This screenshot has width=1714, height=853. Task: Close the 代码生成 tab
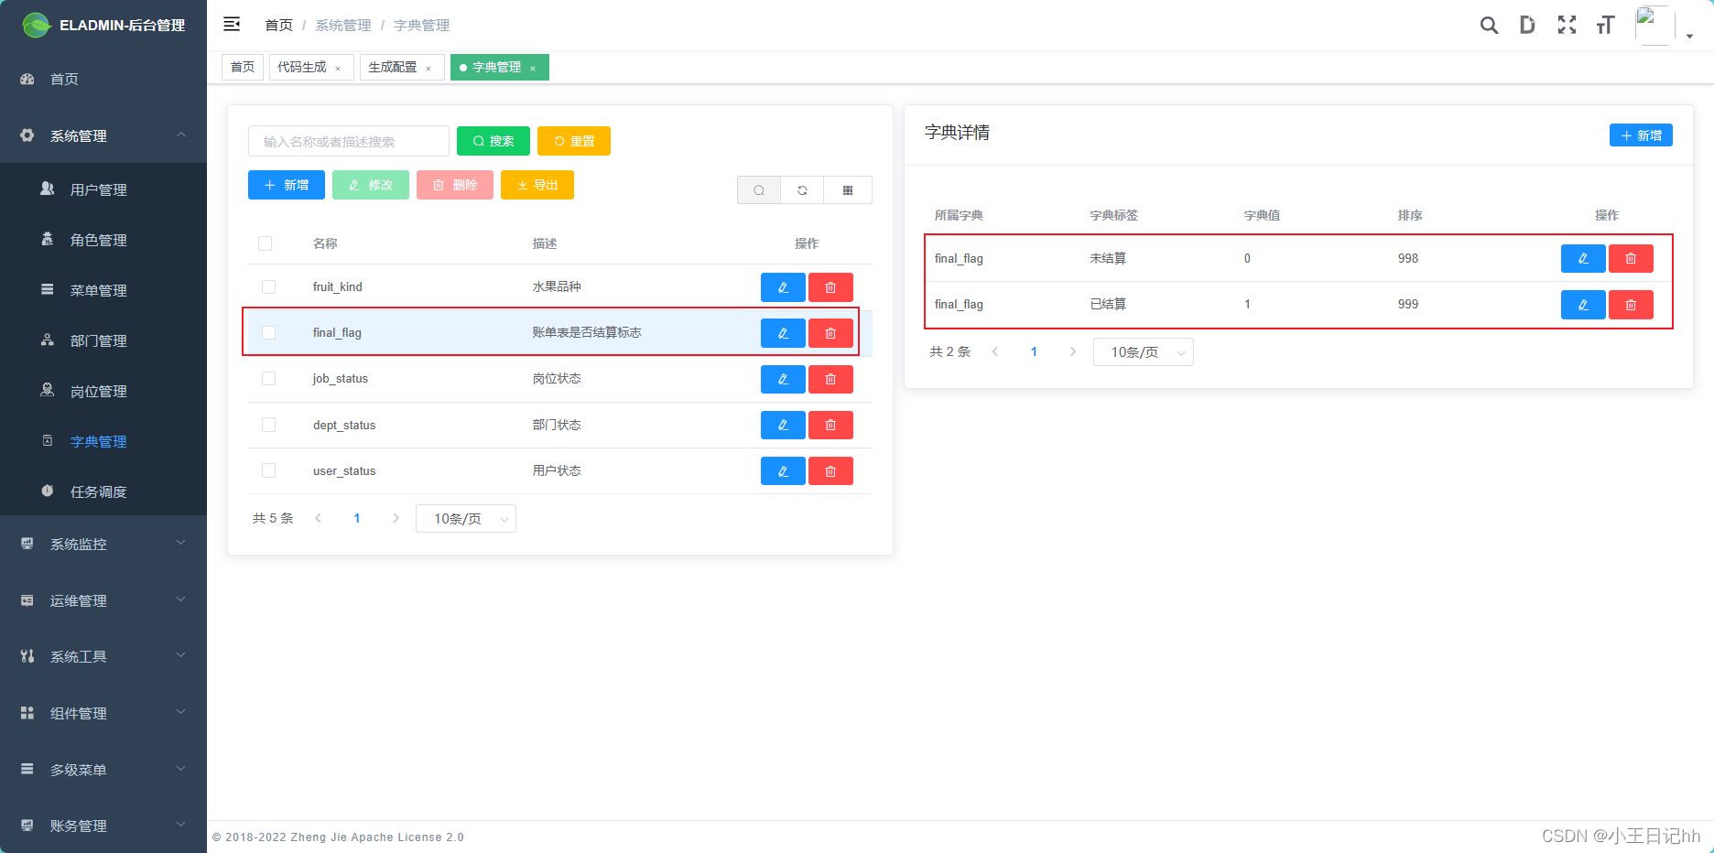[338, 69]
